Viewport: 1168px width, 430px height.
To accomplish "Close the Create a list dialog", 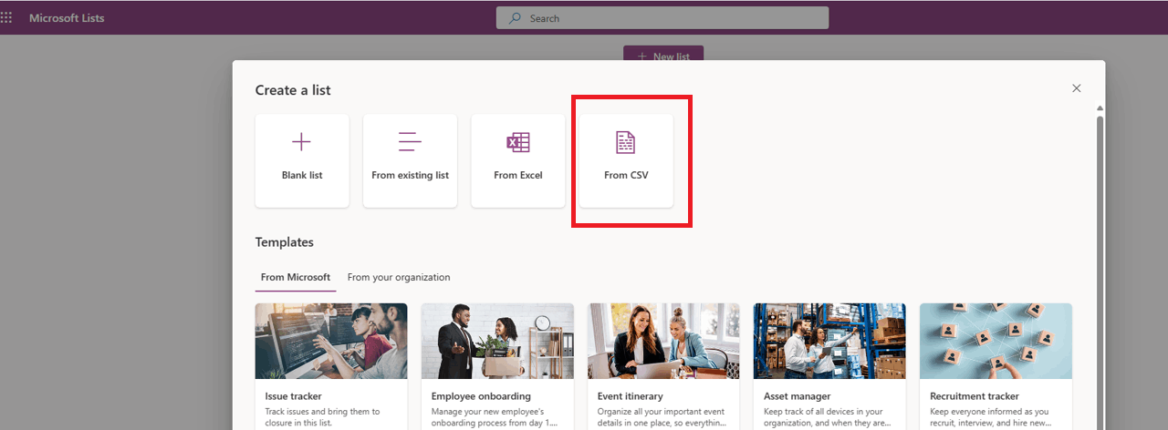I will pos(1077,88).
